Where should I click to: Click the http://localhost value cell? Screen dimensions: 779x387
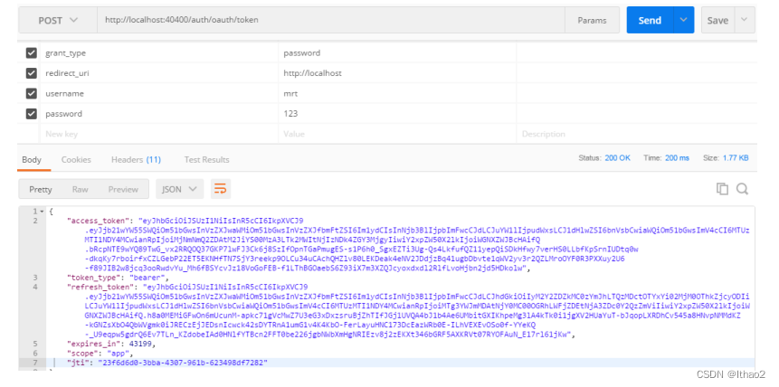(x=397, y=73)
